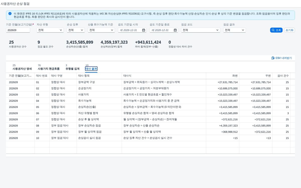The image size is (301, 188).
Task: Click the 기준 연월(보고기... column header
Action: click(20, 76)
